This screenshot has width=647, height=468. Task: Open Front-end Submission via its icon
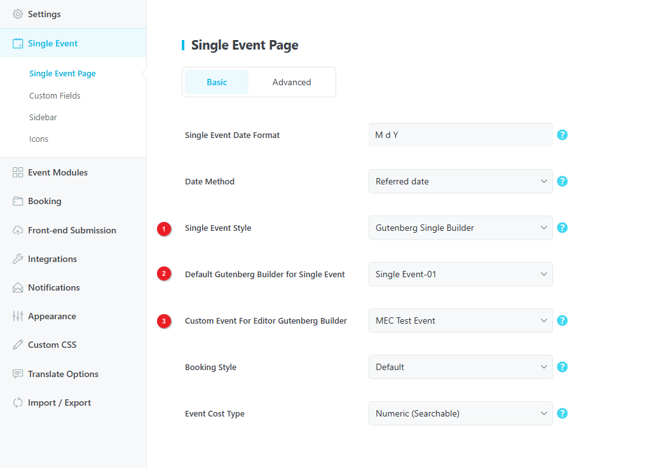[16, 230]
